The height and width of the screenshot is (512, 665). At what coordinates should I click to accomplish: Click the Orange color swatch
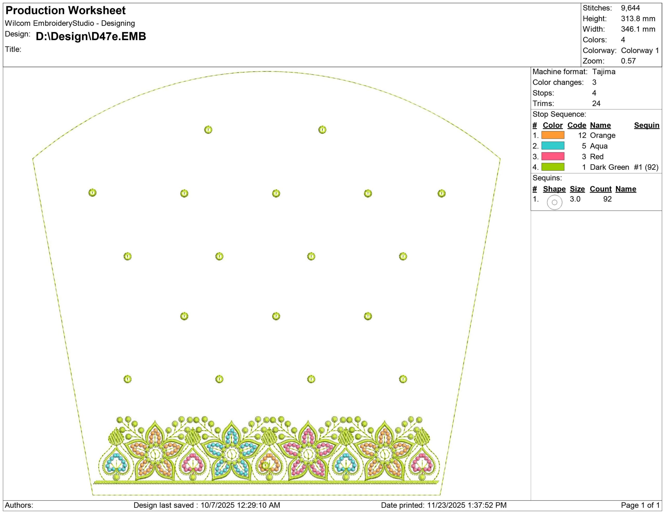point(553,135)
